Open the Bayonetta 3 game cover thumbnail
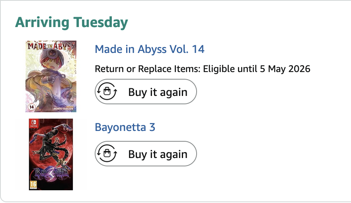 pyautogui.click(x=51, y=154)
